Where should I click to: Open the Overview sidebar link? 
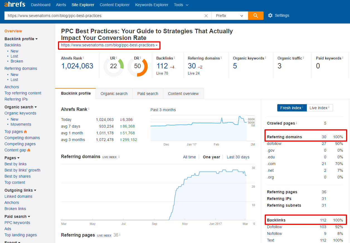(x=13, y=31)
